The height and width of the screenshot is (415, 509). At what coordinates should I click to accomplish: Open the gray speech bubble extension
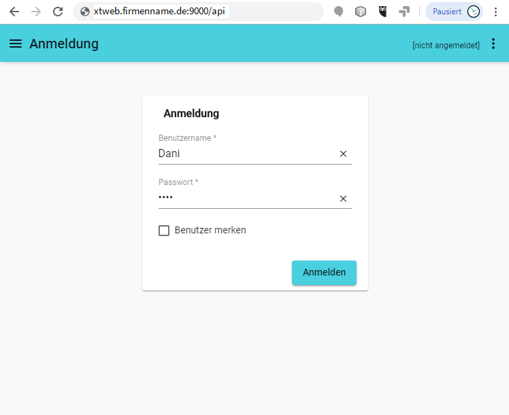click(x=339, y=12)
